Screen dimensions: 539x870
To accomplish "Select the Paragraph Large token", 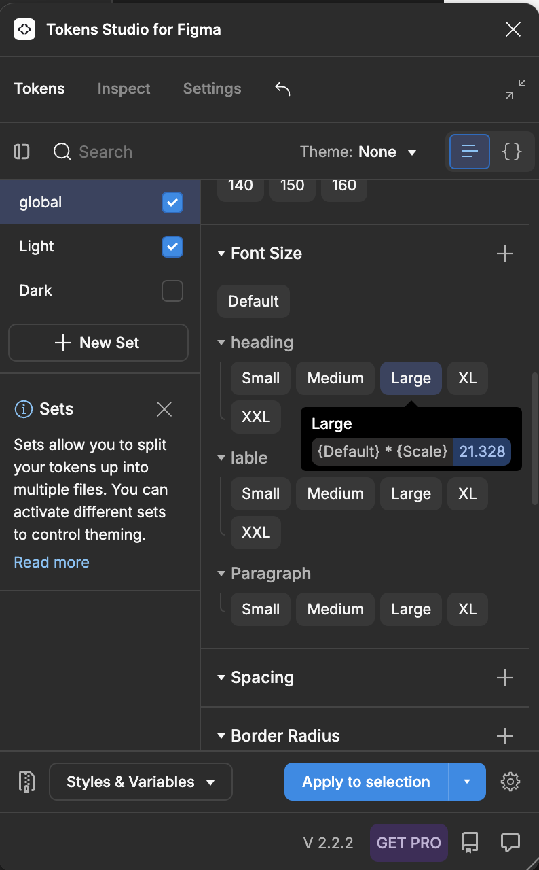I will tap(411, 609).
